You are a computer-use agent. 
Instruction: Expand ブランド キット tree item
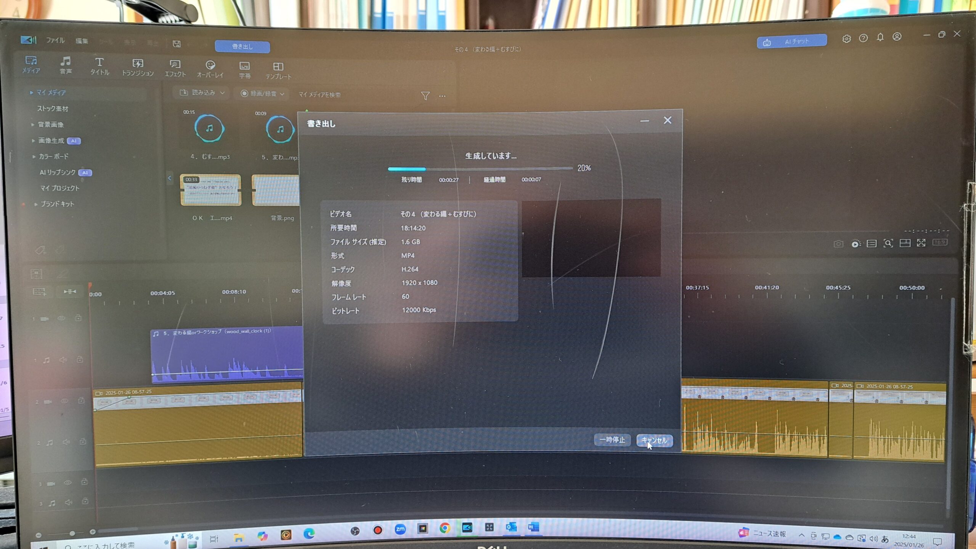(x=36, y=204)
